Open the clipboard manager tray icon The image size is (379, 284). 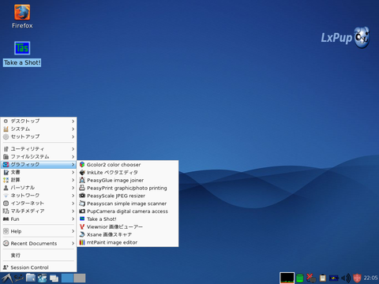323,278
